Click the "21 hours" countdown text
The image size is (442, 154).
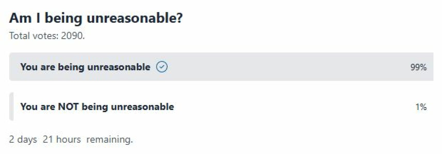[62, 139]
